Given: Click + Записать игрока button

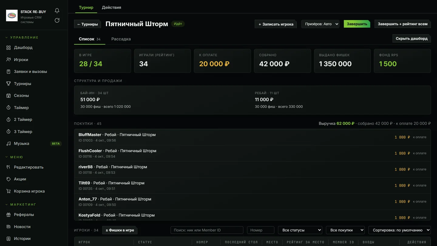Looking at the screenshot, I should (276, 24).
